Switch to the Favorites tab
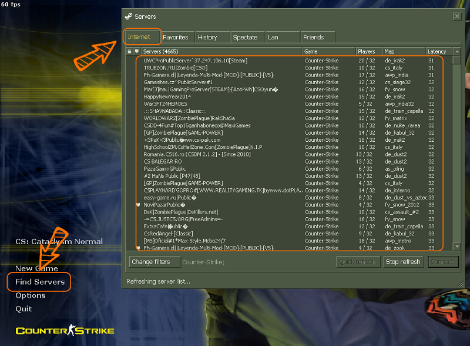Image resolution: width=470 pixels, height=346 pixels. (x=177, y=36)
